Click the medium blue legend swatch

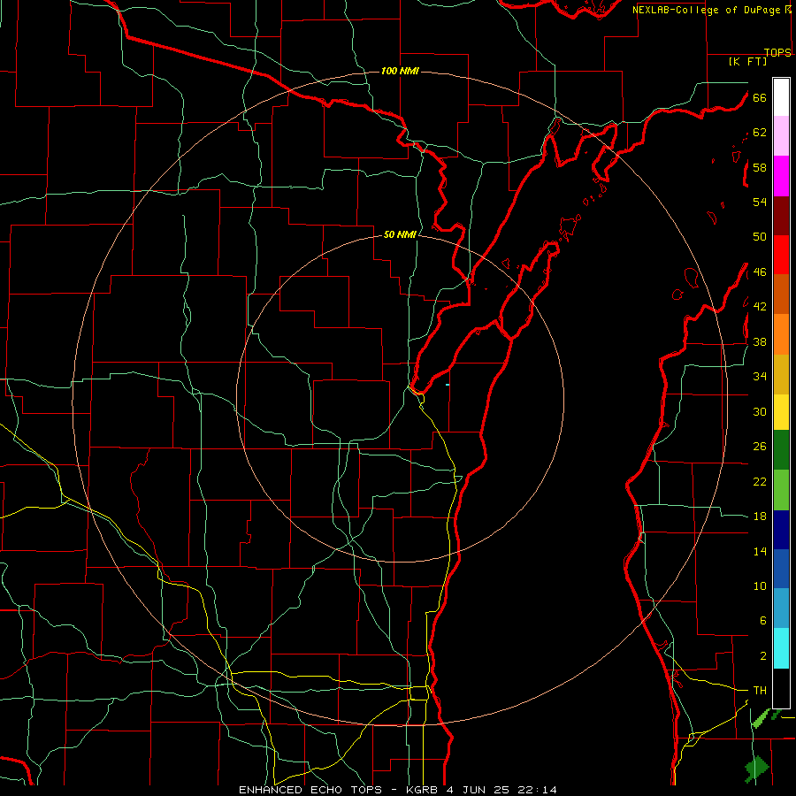(x=781, y=569)
